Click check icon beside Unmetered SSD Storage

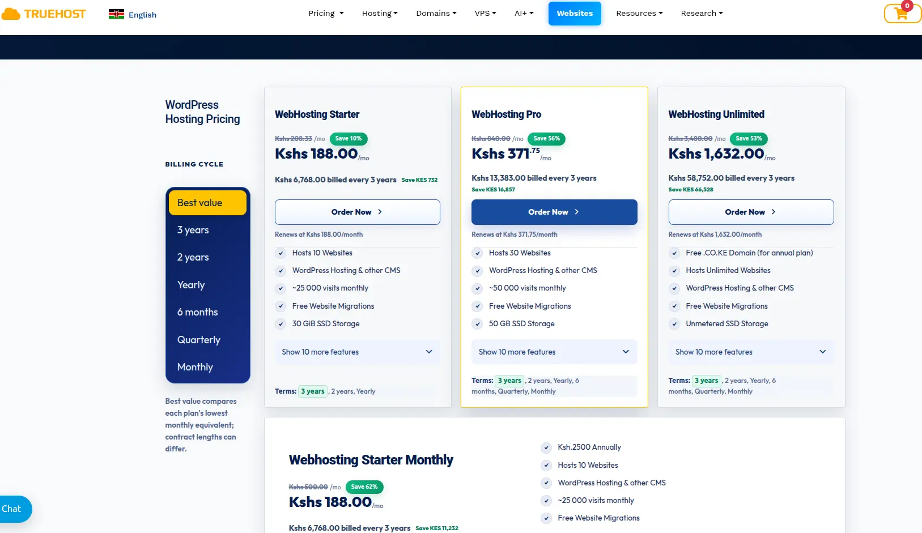[674, 324]
